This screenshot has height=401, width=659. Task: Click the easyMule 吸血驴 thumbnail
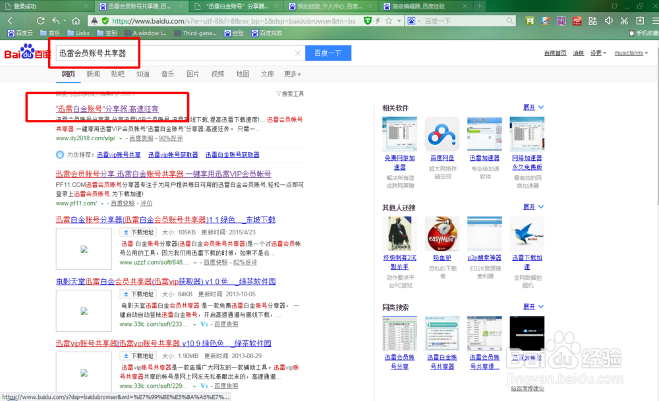coord(442,234)
